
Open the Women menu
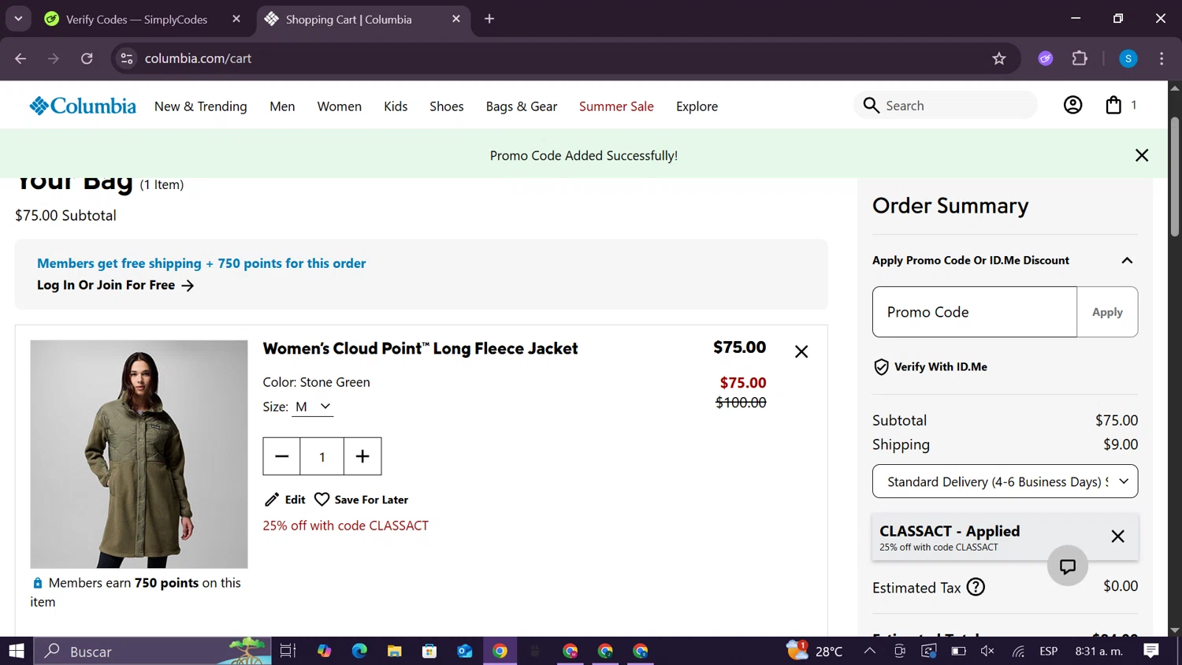340,106
